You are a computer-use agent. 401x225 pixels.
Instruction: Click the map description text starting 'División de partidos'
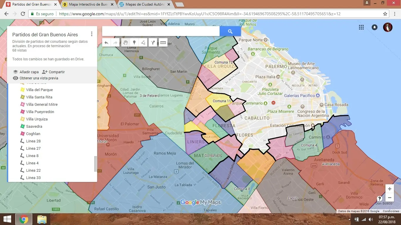point(50,44)
